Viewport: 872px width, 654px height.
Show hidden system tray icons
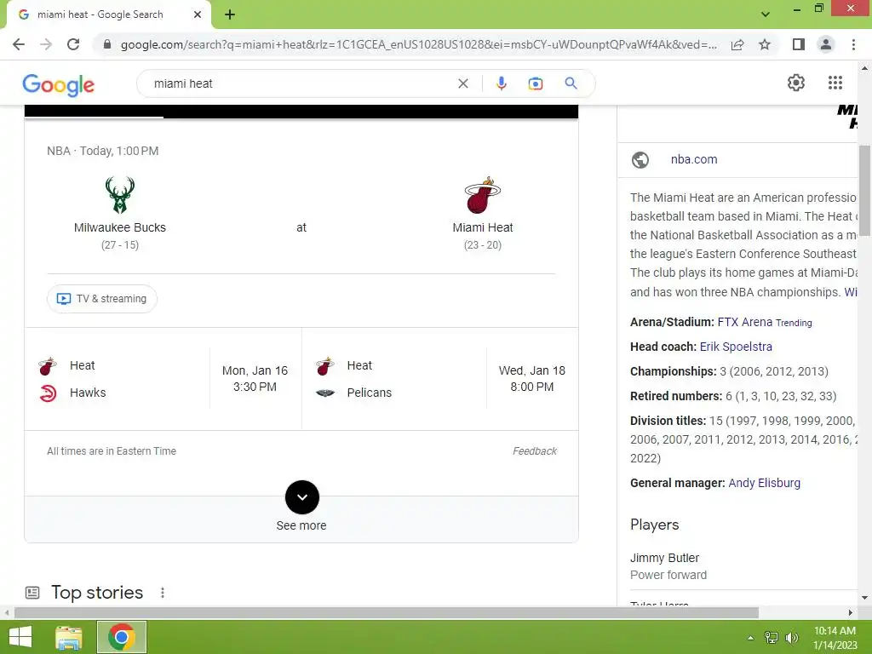[x=750, y=638]
